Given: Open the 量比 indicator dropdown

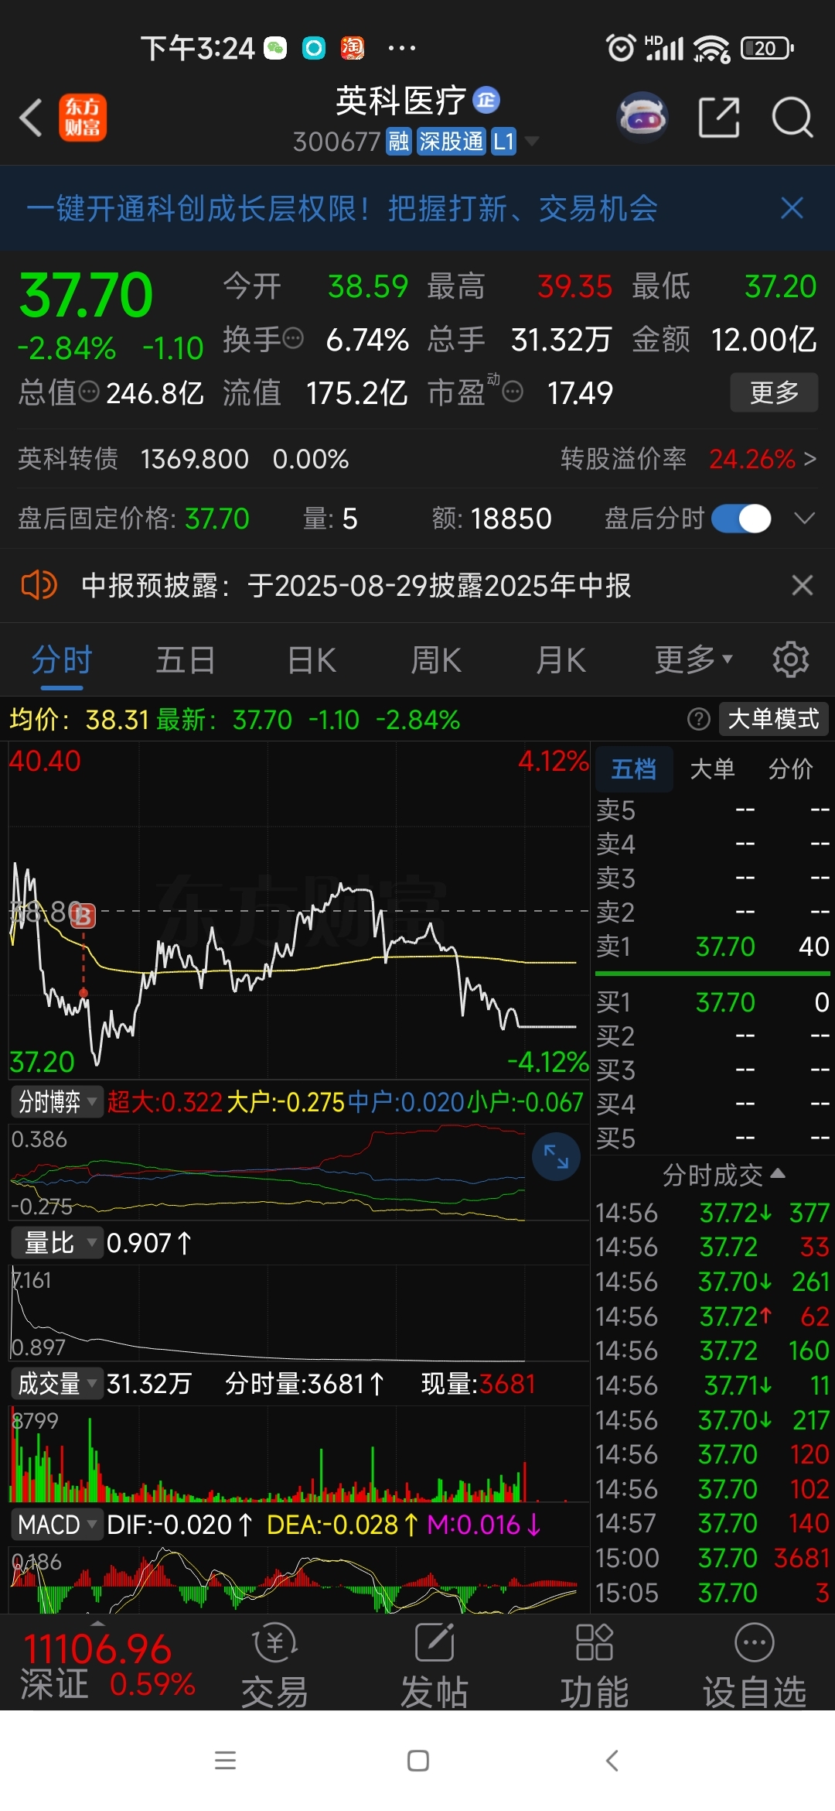Looking at the screenshot, I should [x=57, y=1242].
